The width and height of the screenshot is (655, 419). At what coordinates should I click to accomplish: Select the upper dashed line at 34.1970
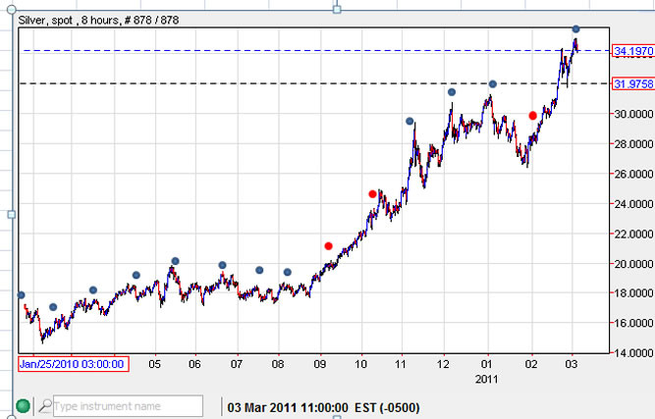[x=295, y=50]
